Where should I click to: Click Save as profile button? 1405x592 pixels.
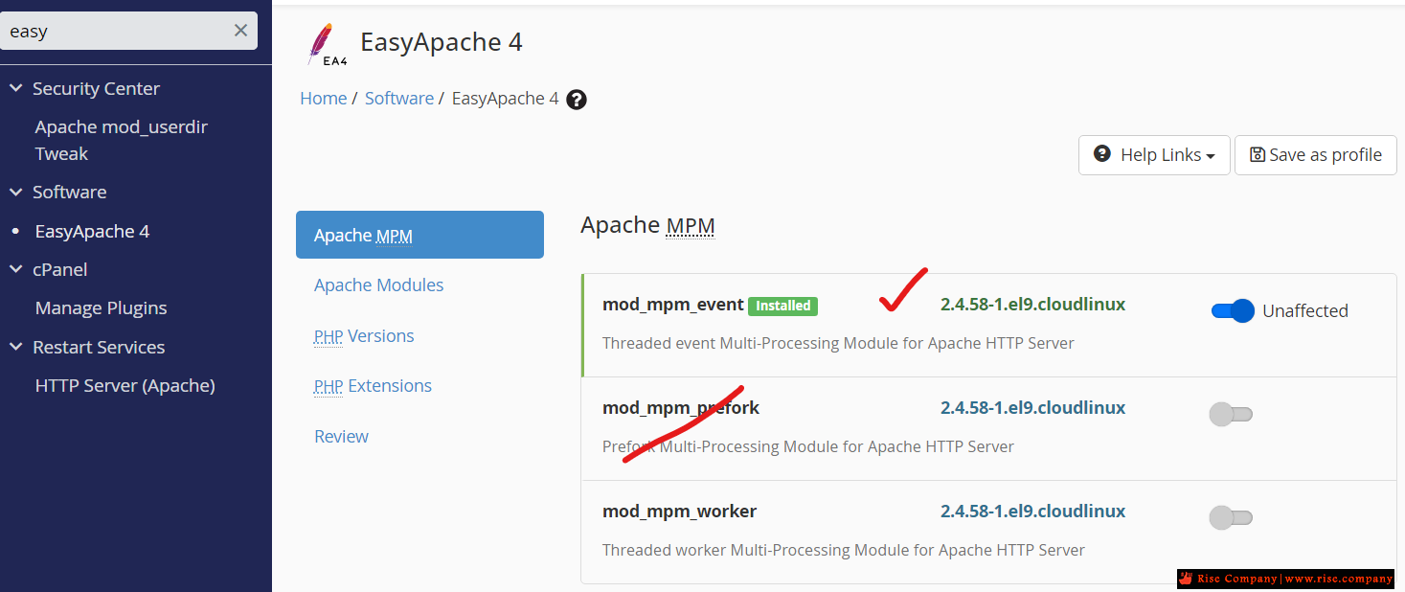coord(1316,155)
